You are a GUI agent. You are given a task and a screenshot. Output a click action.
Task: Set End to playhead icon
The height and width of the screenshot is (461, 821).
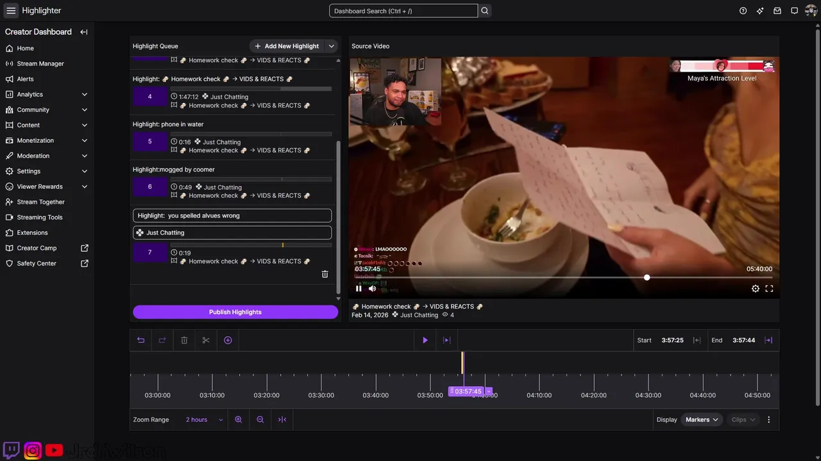tap(768, 340)
